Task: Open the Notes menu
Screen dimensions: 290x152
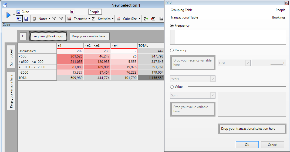Action: [43, 19]
